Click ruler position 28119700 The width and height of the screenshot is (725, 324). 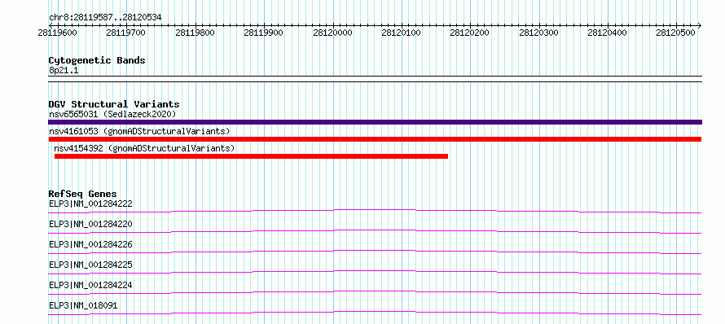(x=125, y=33)
